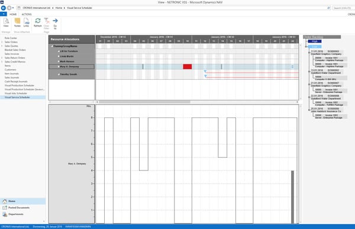
Task: Open the Notes attachment icon
Action: pyautogui.click(x=17, y=22)
